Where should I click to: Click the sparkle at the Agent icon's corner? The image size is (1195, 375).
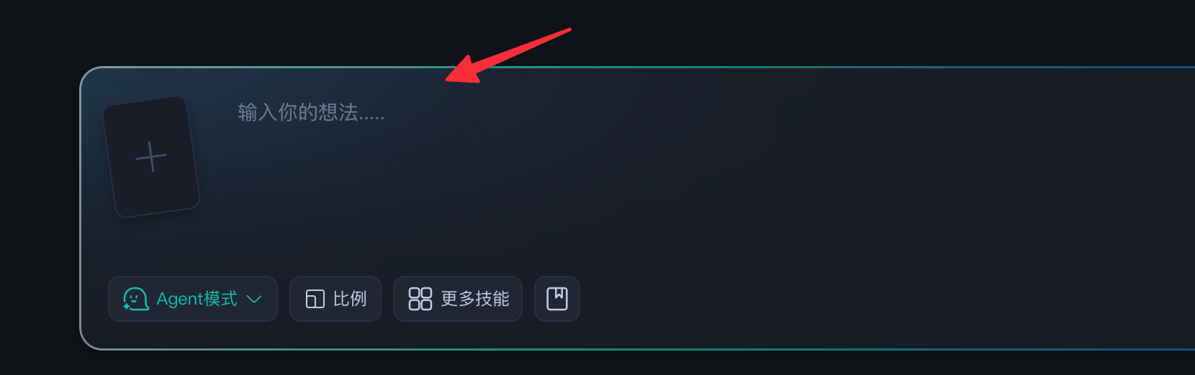127,307
